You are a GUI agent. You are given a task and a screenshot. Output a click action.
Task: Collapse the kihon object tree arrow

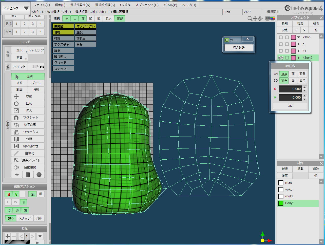click(x=299, y=37)
